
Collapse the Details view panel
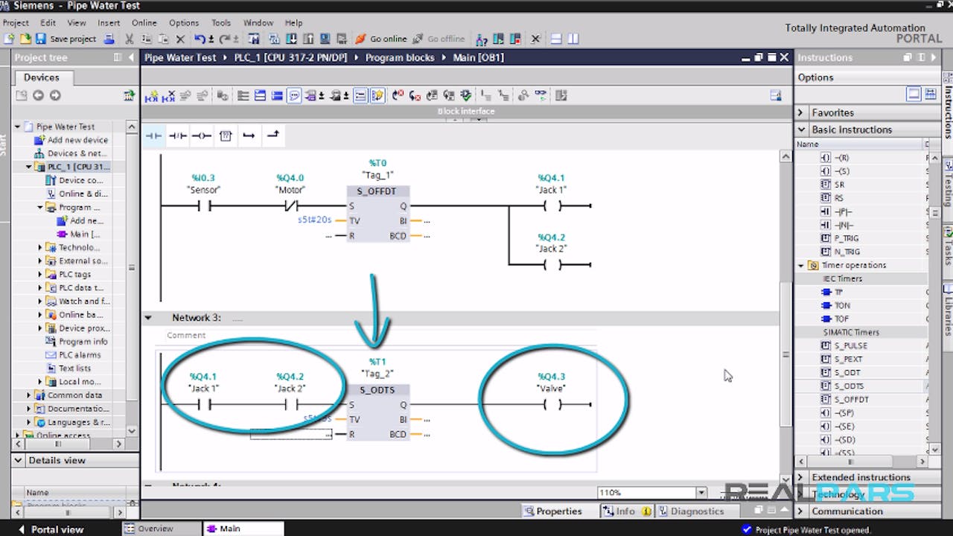pos(20,460)
